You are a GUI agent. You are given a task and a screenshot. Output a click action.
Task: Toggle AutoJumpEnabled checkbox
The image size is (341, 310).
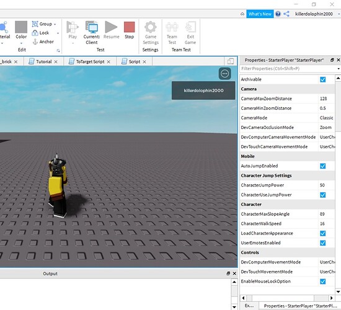pos(323,166)
